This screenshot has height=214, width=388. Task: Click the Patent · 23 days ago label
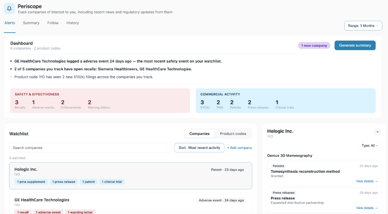pos(227,169)
